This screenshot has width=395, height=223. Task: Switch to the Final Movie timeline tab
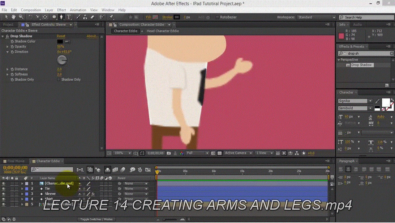click(15, 161)
